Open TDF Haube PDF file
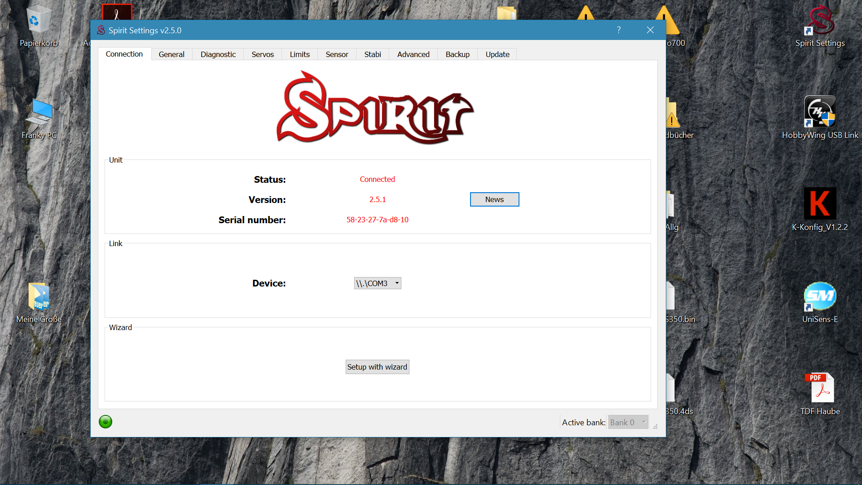862x485 pixels. [x=820, y=388]
